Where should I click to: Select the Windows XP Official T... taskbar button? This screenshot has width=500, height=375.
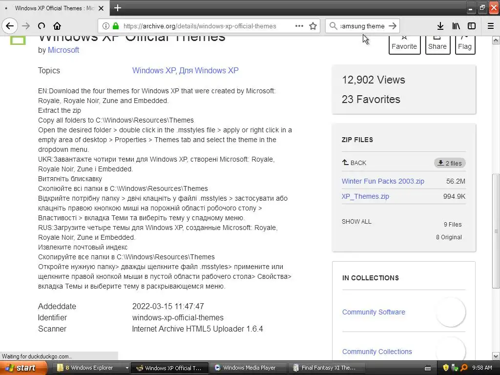(x=169, y=368)
